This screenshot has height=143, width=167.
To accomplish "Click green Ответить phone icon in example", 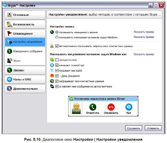I will [93, 107].
